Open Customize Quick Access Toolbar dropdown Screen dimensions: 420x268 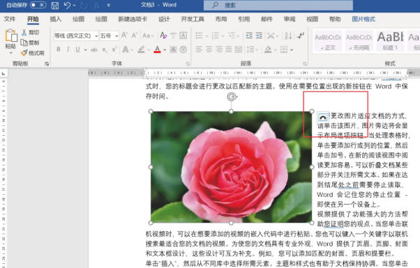[108, 6]
